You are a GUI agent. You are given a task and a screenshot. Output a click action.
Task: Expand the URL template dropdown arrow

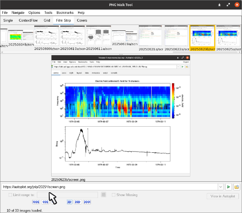(221, 187)
